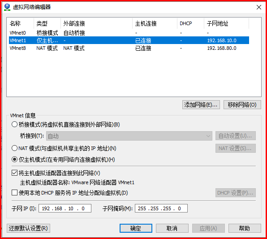Click 桥接模式 type cell of VMnet0
267x239 pixels.
pyautogui.click(x=47, y=33)
